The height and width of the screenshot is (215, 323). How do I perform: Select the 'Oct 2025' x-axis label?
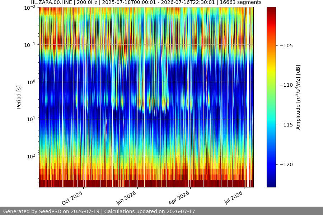click(72, 198)
